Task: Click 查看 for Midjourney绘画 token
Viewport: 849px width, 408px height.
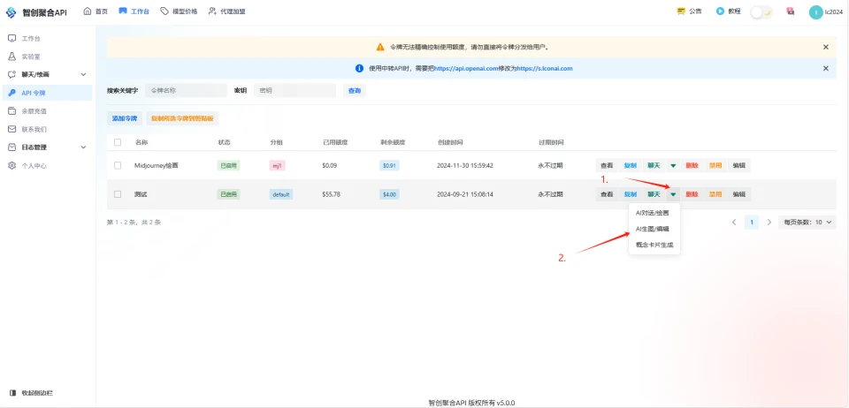Action: point(607,165)
